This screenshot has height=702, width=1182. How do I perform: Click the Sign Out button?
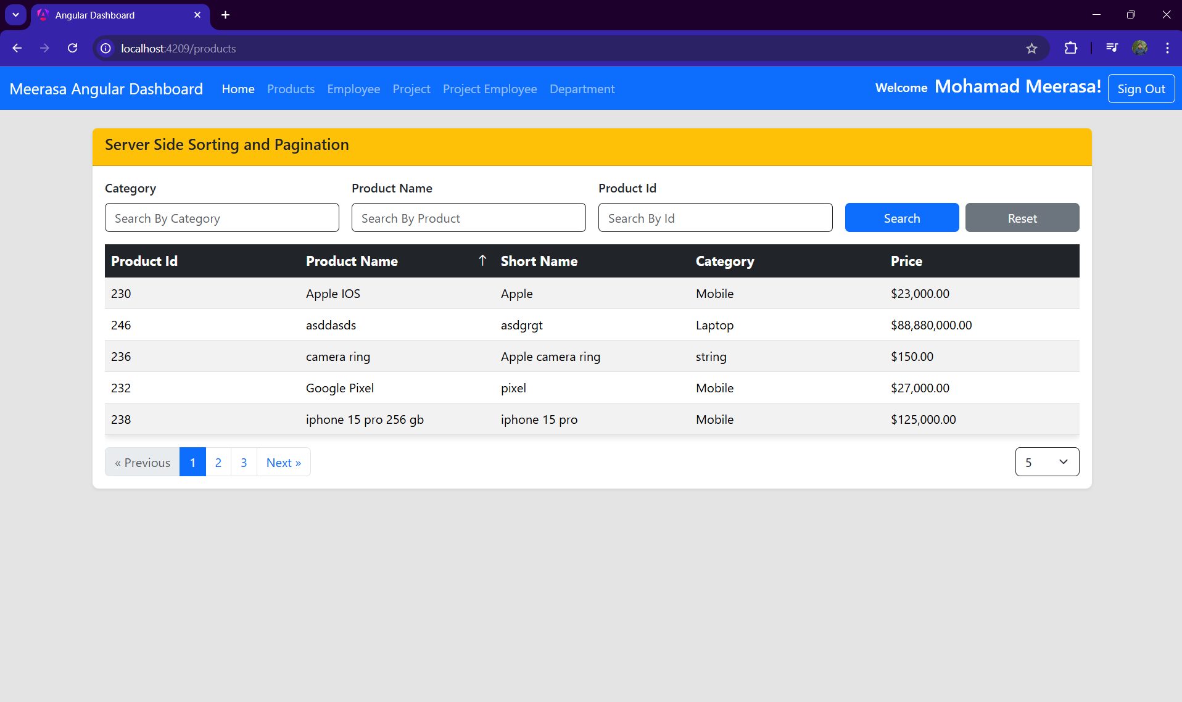(x=1141, y=89)
